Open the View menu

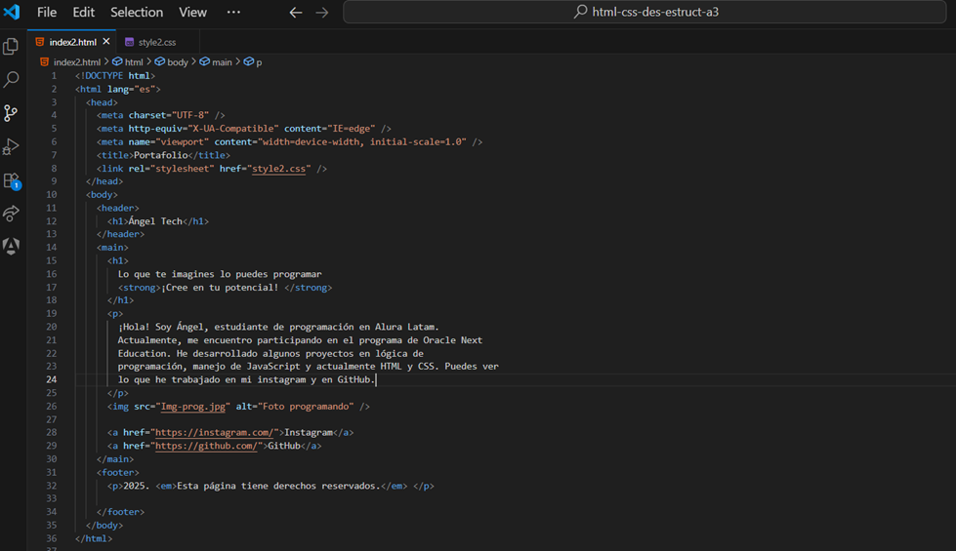tap(192, 12)
